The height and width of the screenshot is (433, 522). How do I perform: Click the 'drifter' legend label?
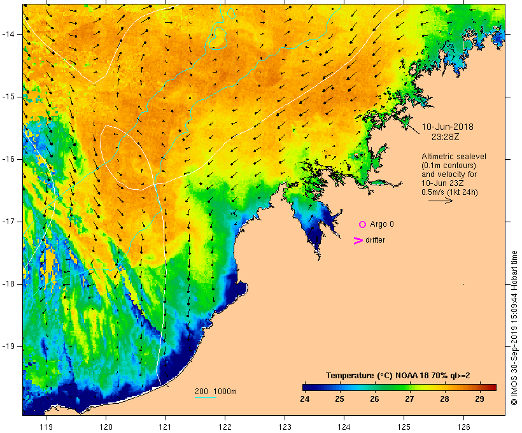tap(375, 240)
